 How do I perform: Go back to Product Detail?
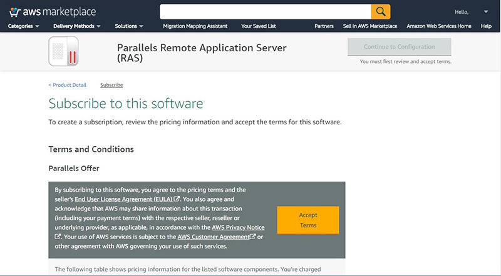point(68,85)
